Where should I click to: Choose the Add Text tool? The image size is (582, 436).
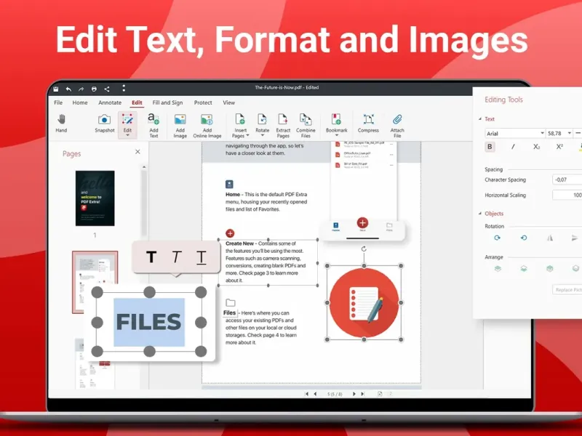[154, 125]
